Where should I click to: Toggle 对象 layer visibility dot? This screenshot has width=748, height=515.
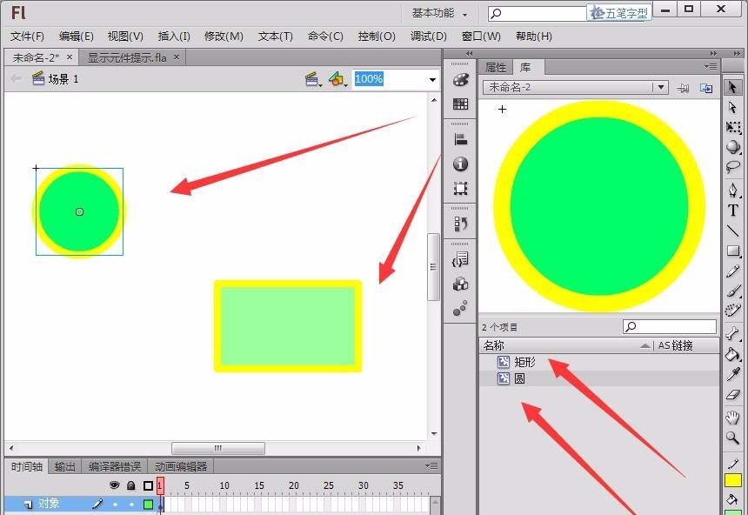click(x=115, y=504)
